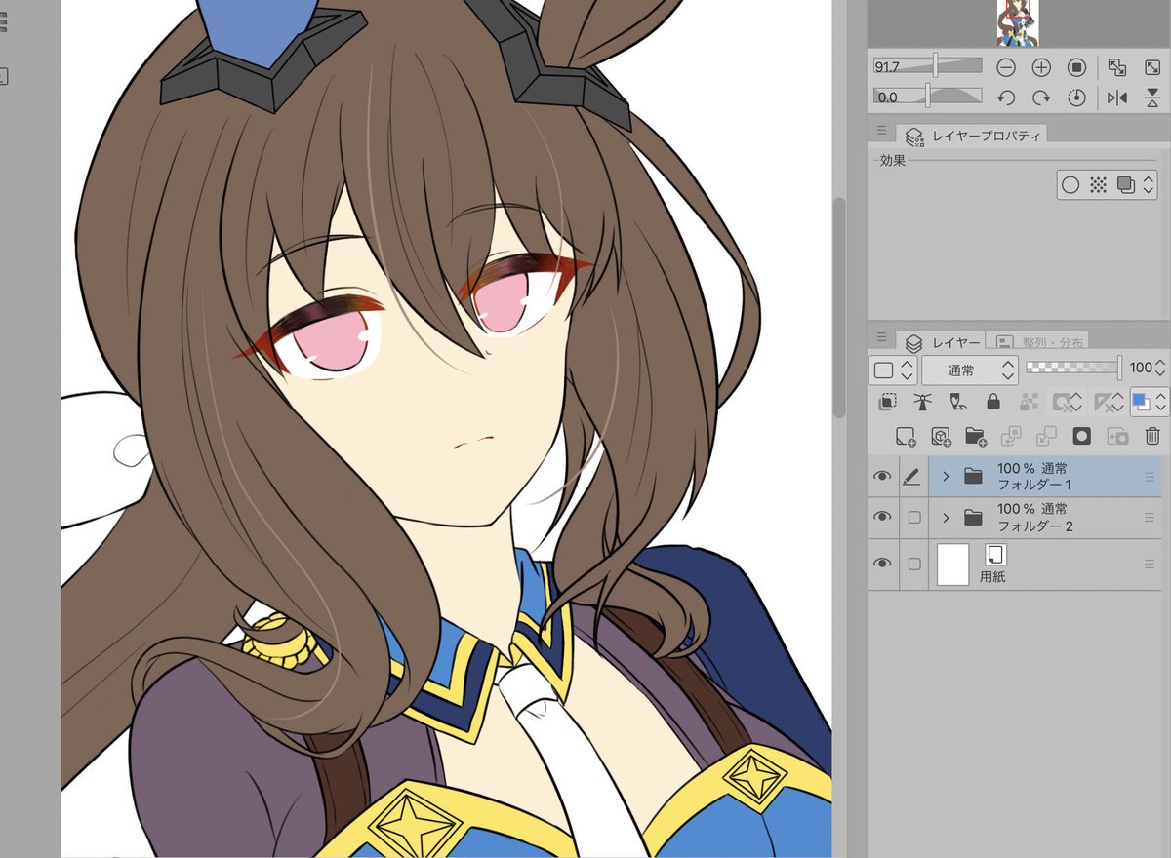This screenshot has height=858, width=1171.
Task: Click the apply mask to layer icon
Action: tap(1117, 436)
